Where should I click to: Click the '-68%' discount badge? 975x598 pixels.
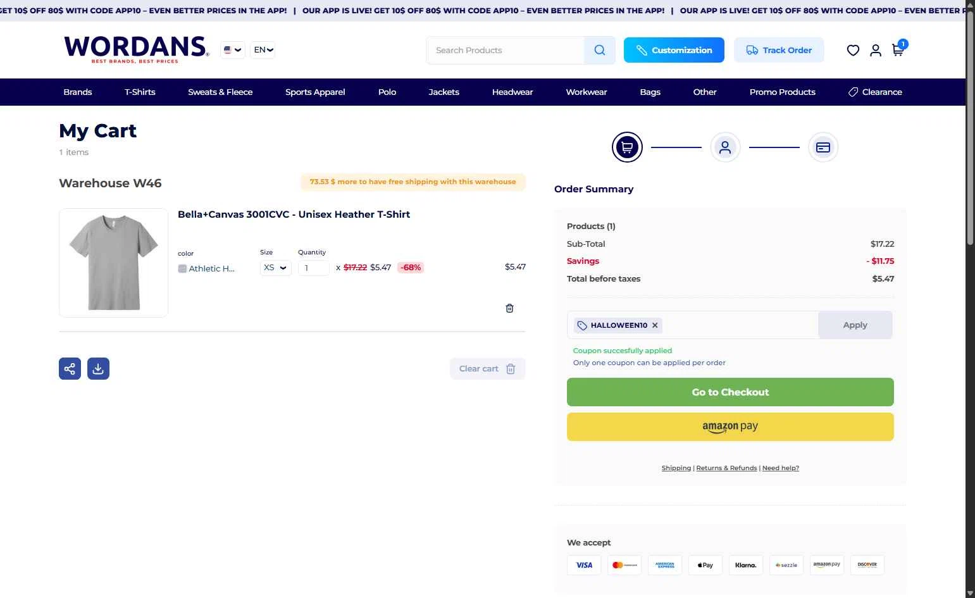click(411, 268)
